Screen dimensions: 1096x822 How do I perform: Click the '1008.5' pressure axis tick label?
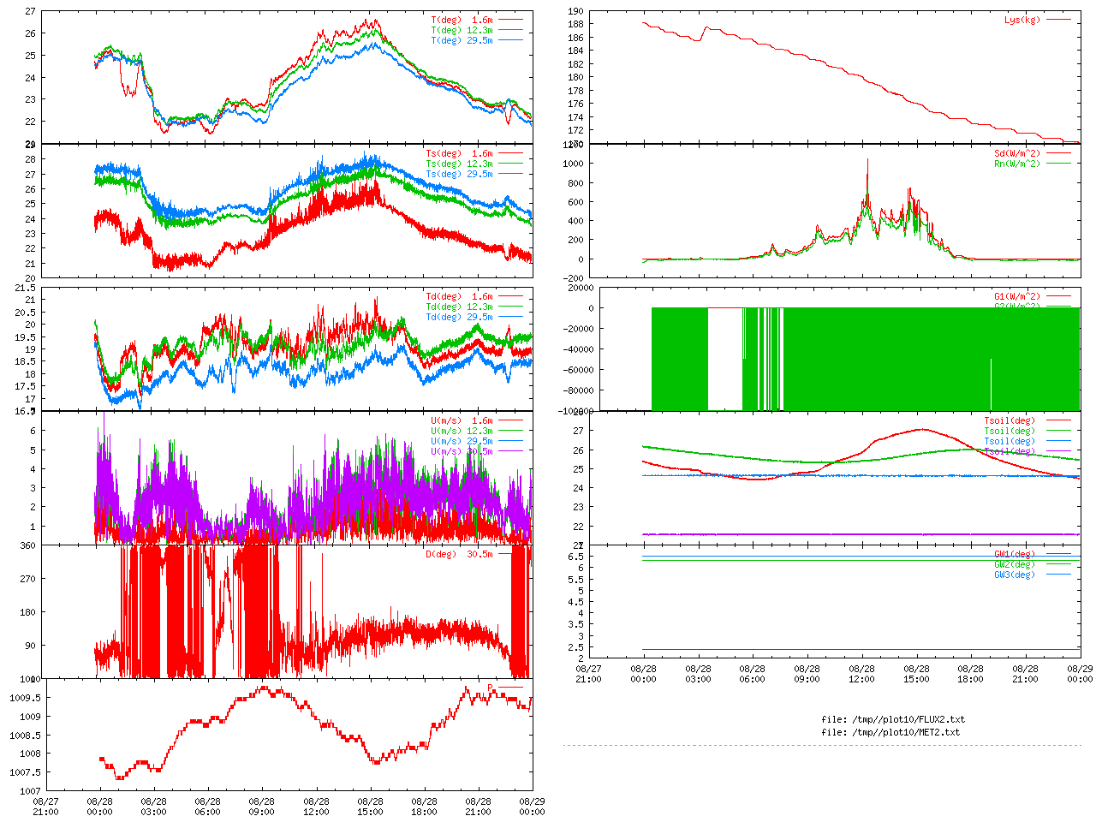coord(23,736)
